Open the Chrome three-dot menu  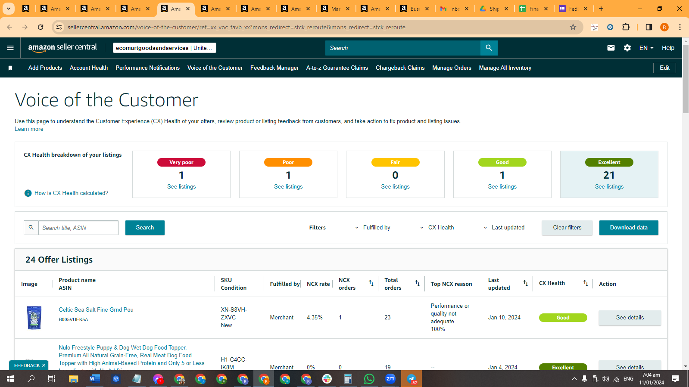point(680,27)
